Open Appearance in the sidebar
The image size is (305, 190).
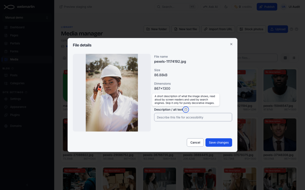27,107
